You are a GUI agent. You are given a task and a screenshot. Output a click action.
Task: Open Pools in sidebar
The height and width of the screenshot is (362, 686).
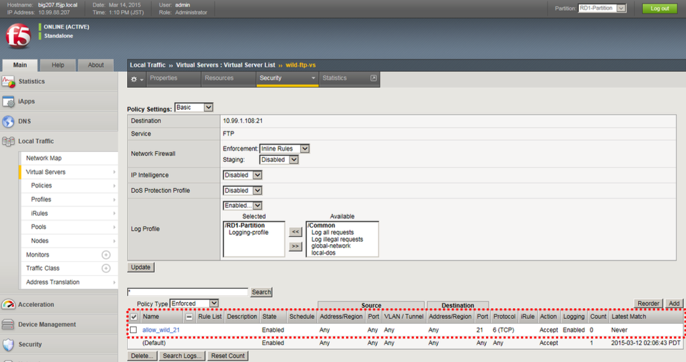click(38, 227)
